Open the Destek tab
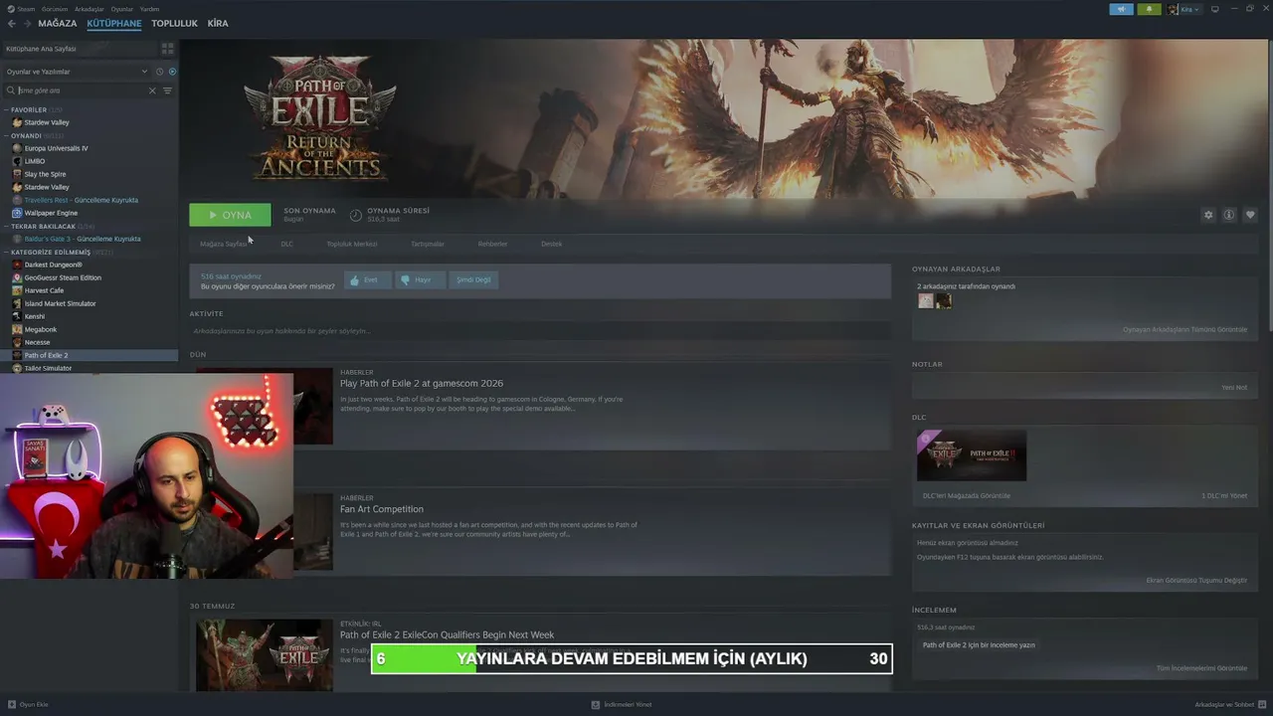 (x=551, y=244)
